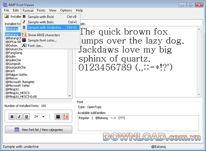Image resolution: width=206 pixels, height=151 pixels.
Task: Open the Fonts menu
Action: [x=41, y=10]
